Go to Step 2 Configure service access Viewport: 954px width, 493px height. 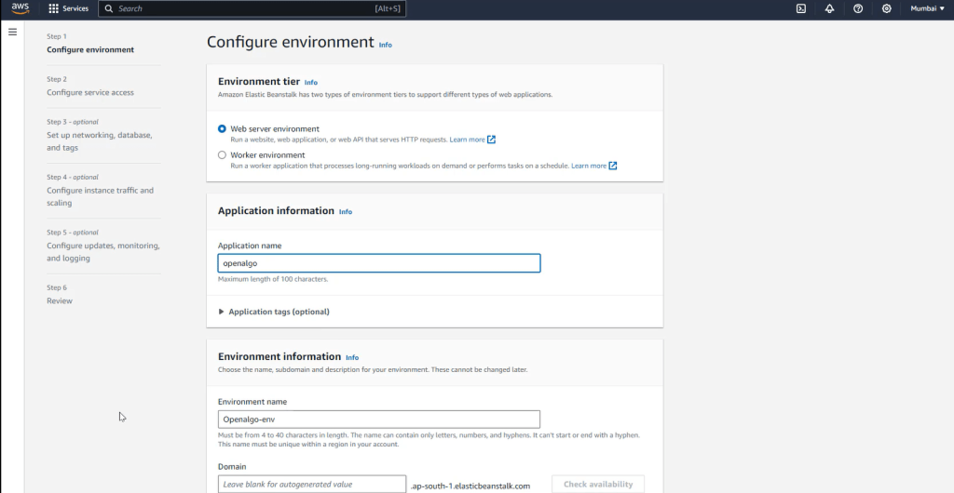[90, 93]
